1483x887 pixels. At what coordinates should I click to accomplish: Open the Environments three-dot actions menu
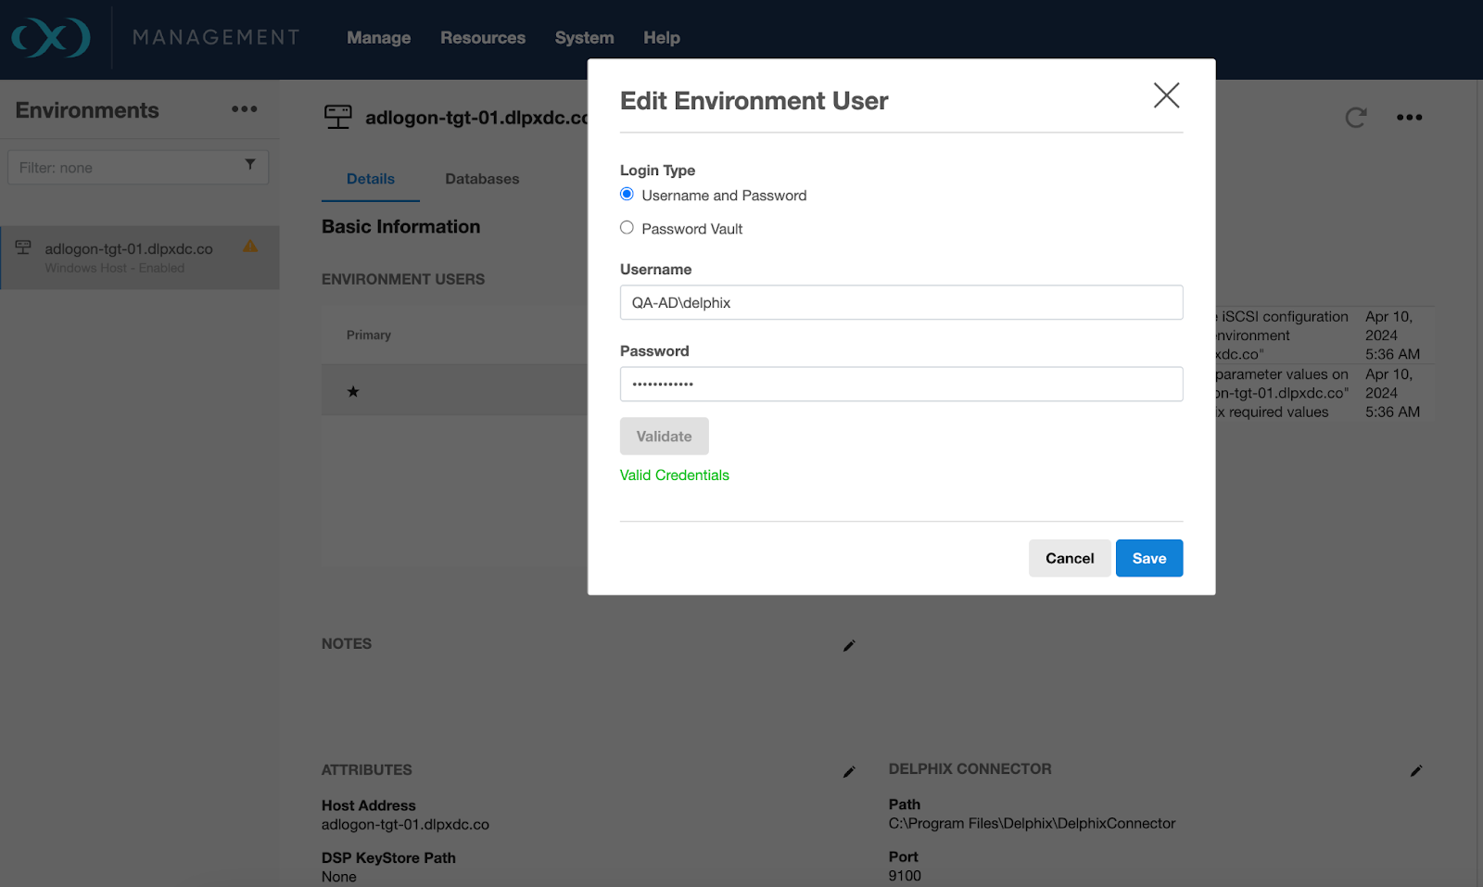coord(244,109)
